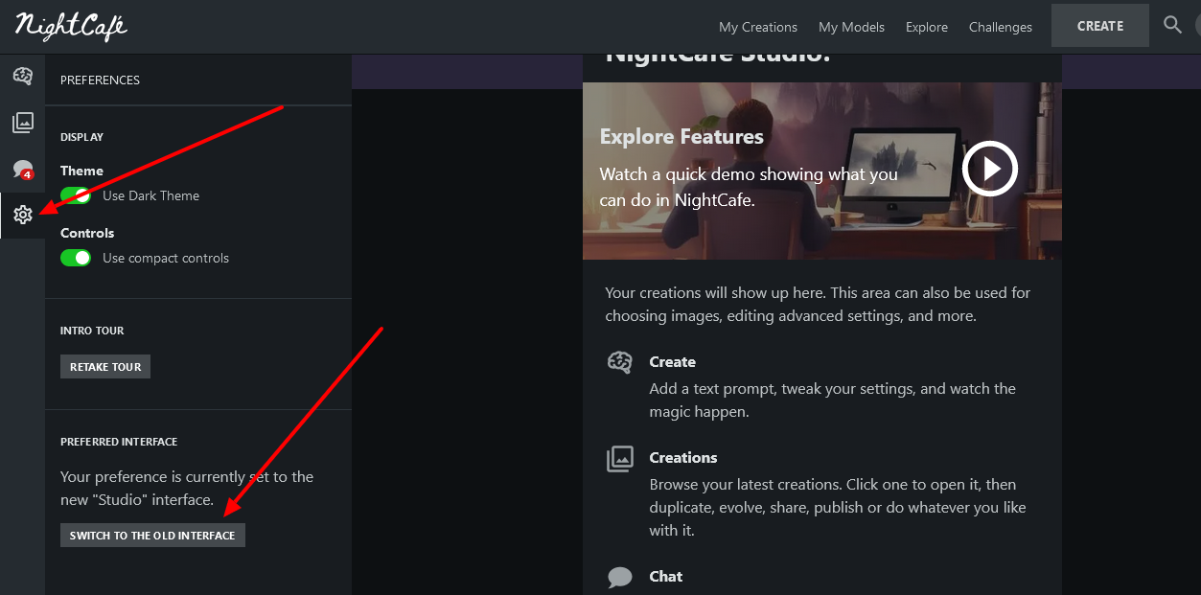Play the Explore Features demo video
Screen dimensions: 1201x595
click(x=989, y=169)
